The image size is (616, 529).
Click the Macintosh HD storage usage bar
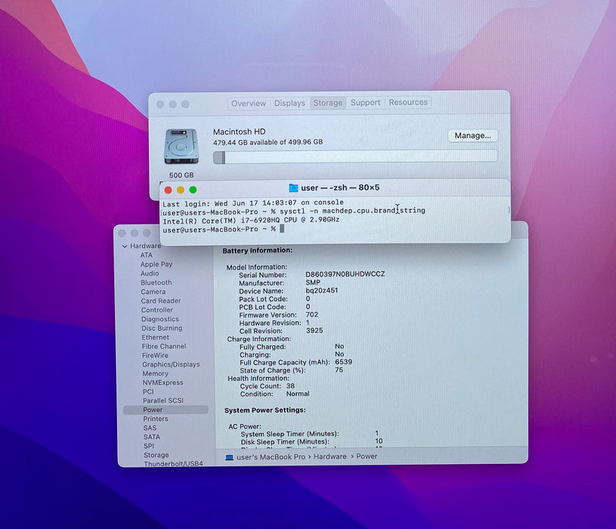(x=355, y=156)
